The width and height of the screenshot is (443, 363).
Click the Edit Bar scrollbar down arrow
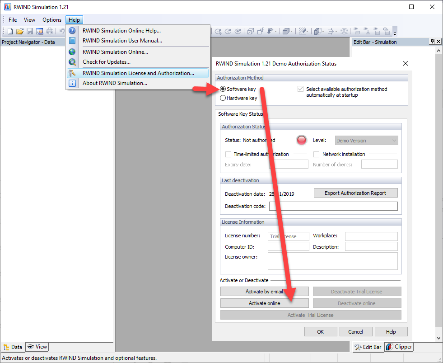tap(438, 338)
